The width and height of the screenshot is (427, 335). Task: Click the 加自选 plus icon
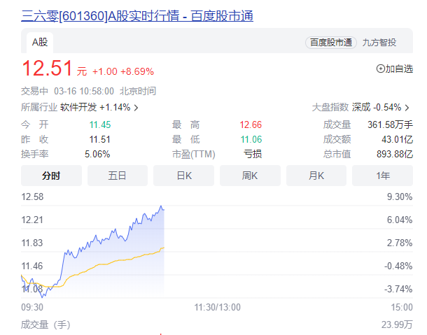380,69
